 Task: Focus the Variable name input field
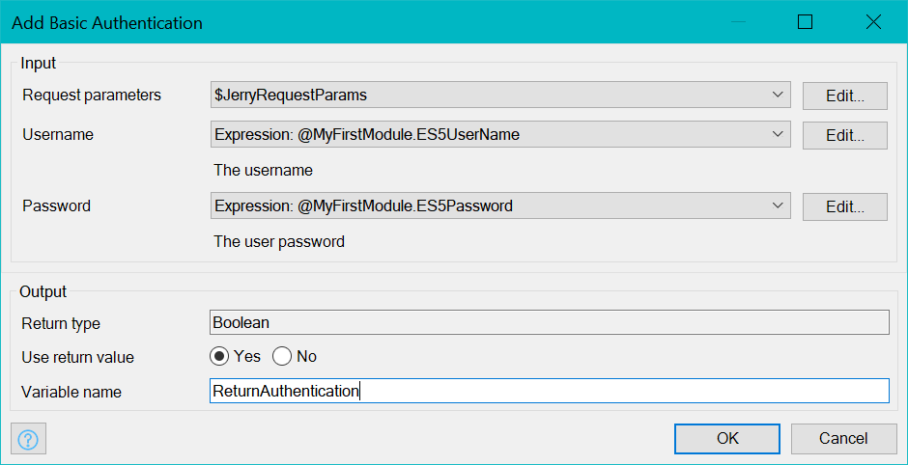point(550,391)
